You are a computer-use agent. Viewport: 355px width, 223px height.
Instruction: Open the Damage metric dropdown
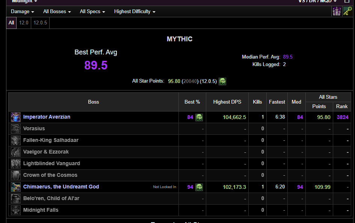pyautogui.click(x=23, y=12)
